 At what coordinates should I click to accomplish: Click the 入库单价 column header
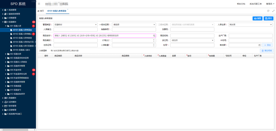pos(149,56)
